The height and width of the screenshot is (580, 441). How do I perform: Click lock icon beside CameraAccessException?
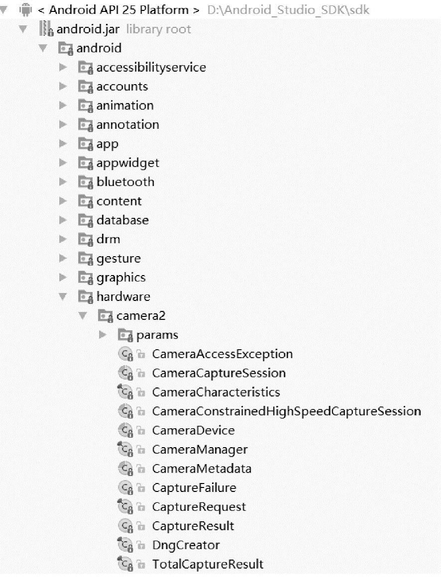pyautogui.click(x=141, y=355)
